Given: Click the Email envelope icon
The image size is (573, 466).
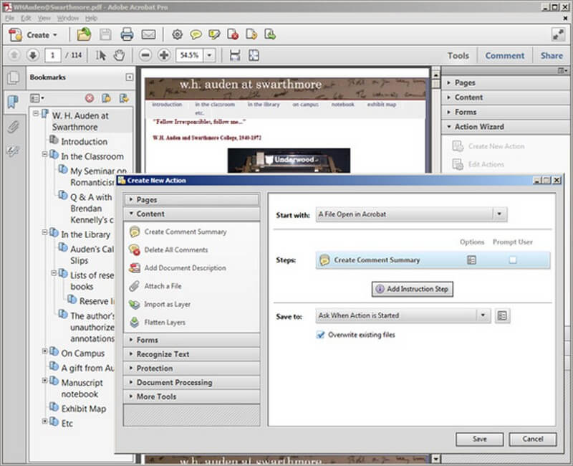Looking at the screenshot, I should pyautogui.click(x=148, y=34).
